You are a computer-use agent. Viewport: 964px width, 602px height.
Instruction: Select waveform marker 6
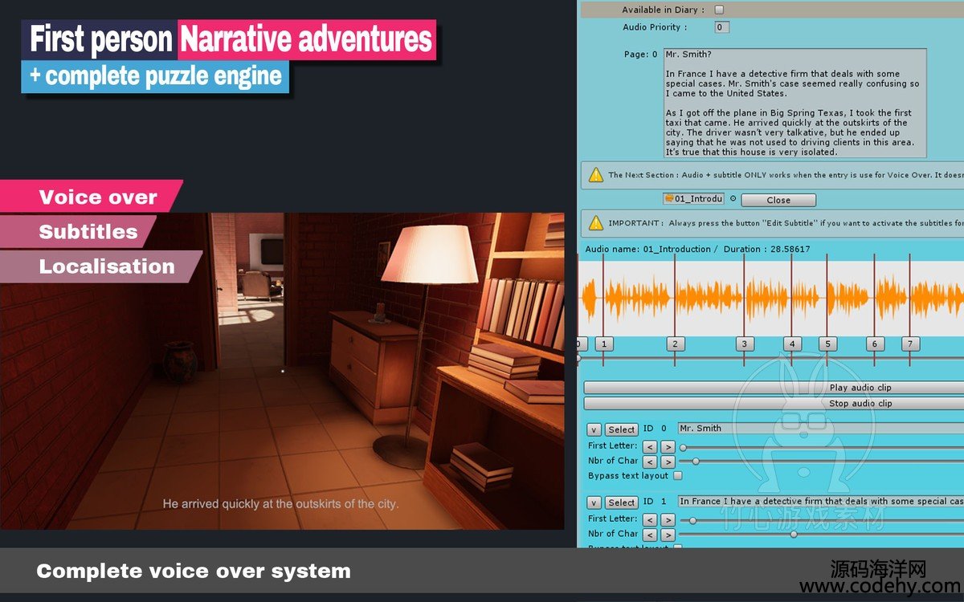(x=875, y=344)
